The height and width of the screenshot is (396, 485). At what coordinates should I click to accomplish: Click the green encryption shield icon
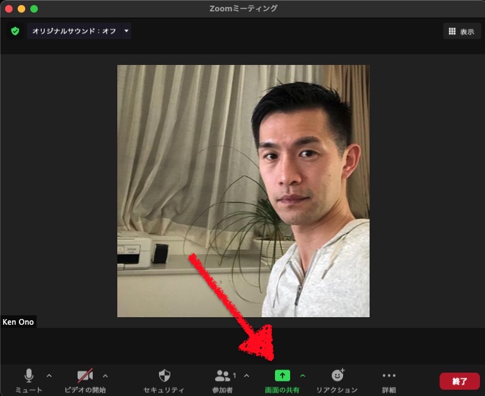click(x=15, y=31)
